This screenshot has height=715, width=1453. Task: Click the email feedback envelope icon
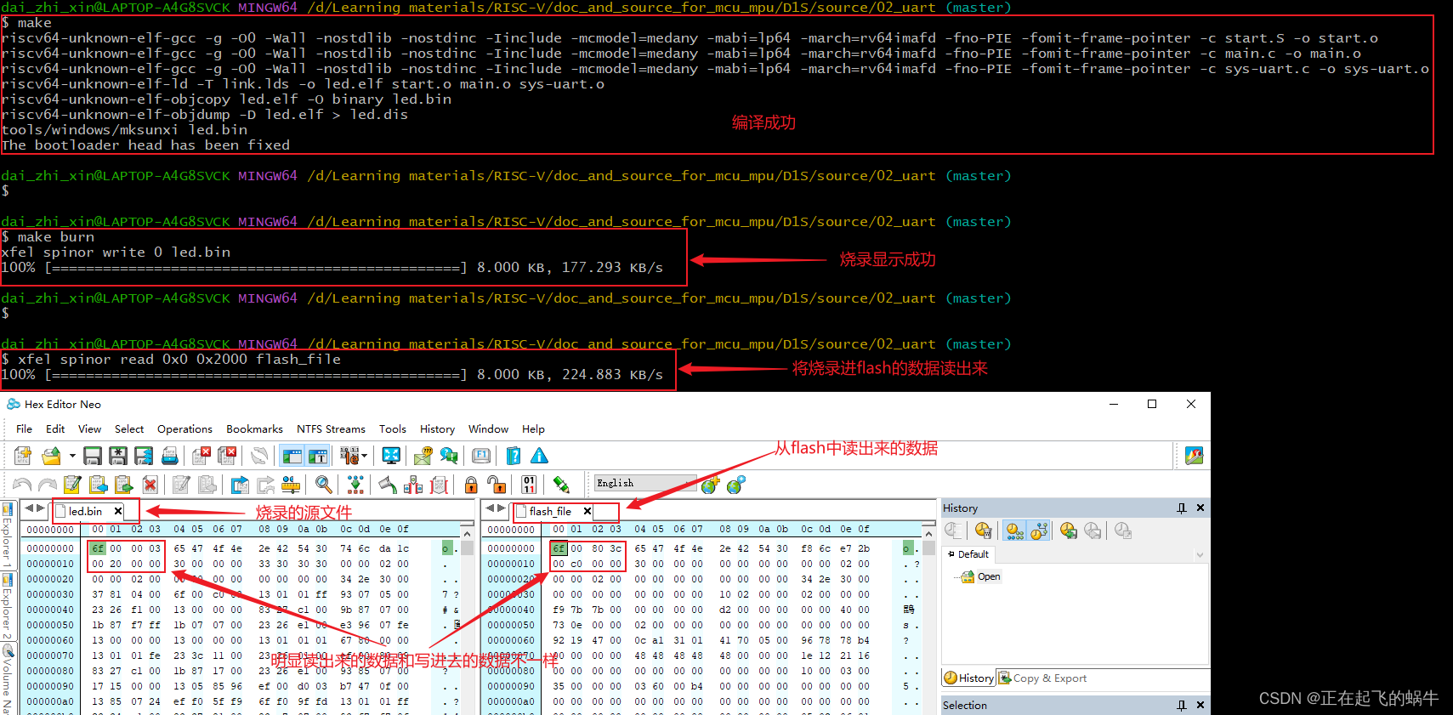click(423, 456)
